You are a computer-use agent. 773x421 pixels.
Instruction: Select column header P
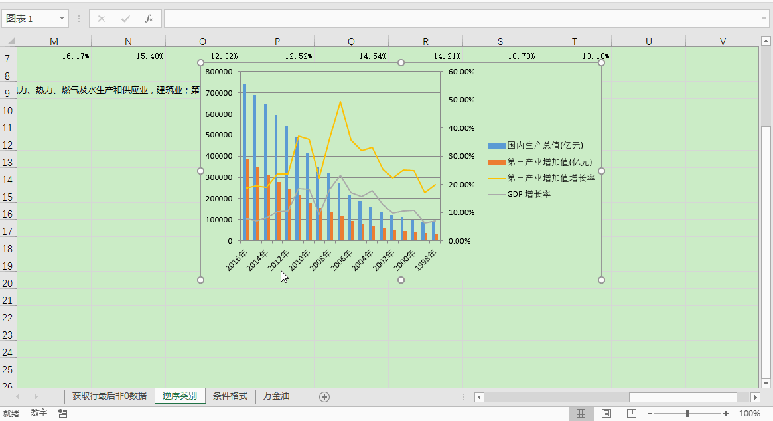pos(277,41)
